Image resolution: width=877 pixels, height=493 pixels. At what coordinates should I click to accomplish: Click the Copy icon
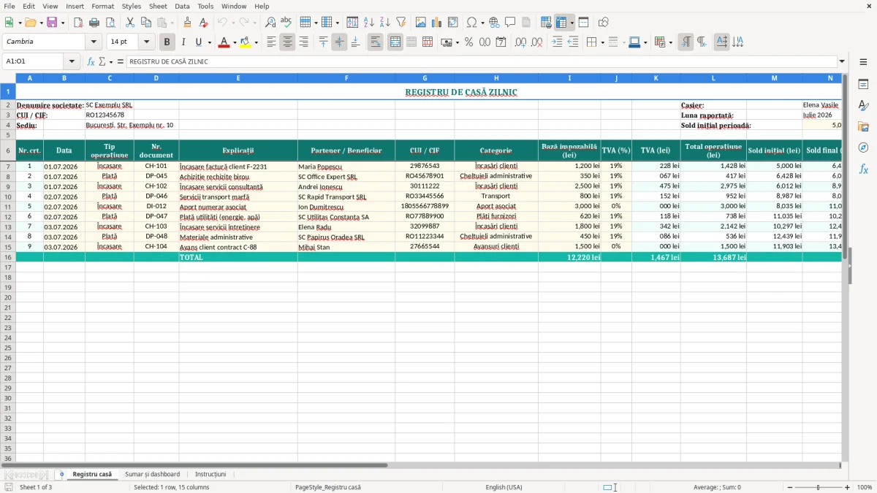pos(146,23)
